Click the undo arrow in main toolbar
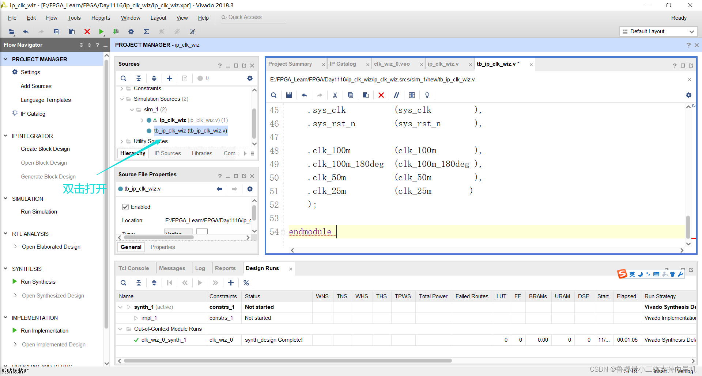This screenshot has width=702, height=376. tap(26, 32)
